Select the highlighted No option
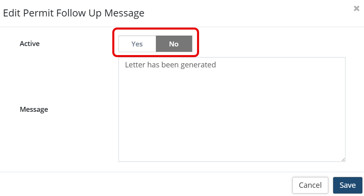The width and height of the screenshot is (364, 196). click(174, 44)
